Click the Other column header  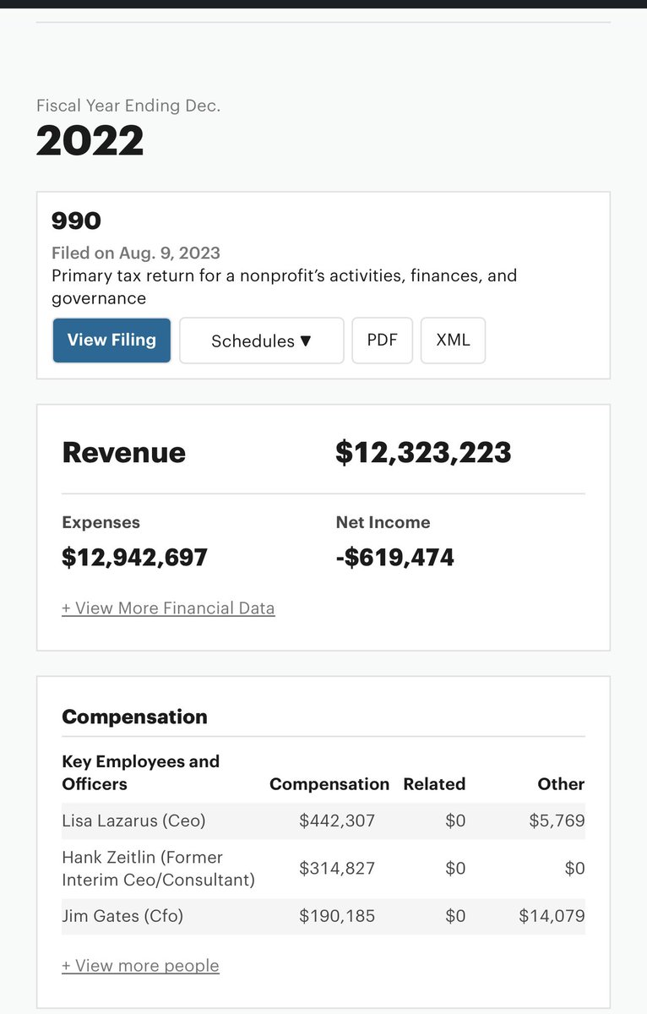click(561, 784)
